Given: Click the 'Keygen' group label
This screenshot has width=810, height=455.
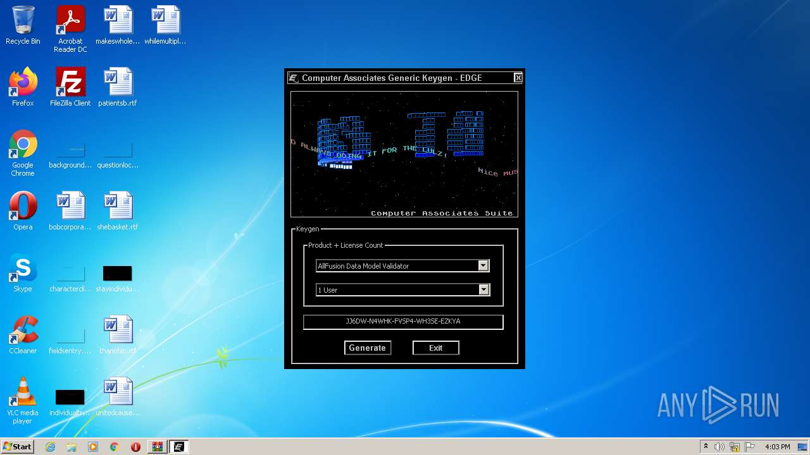Looking at the screenshot, I should 308,229.
